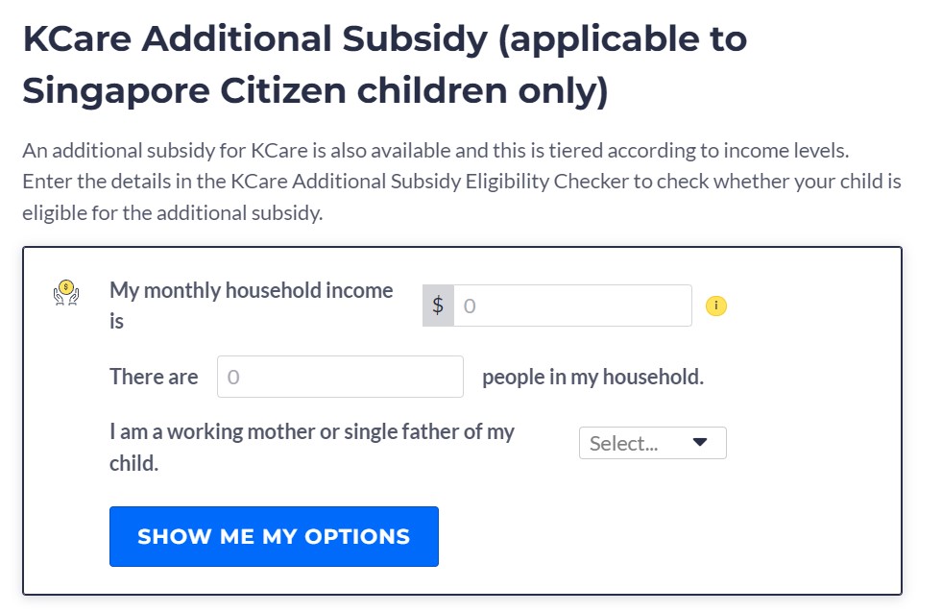
Task: Click the working mother or single father label
Action: (312, 432)
